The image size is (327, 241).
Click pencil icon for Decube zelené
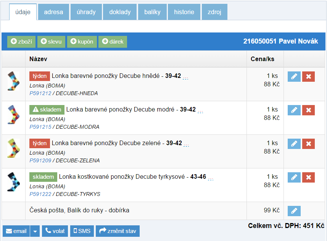(x=294, y=144)
